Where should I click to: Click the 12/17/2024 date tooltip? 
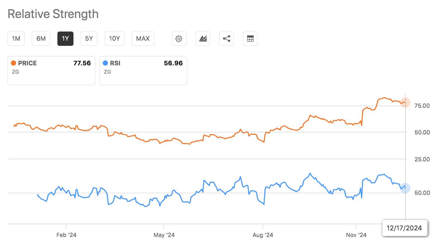click(405, 228)
